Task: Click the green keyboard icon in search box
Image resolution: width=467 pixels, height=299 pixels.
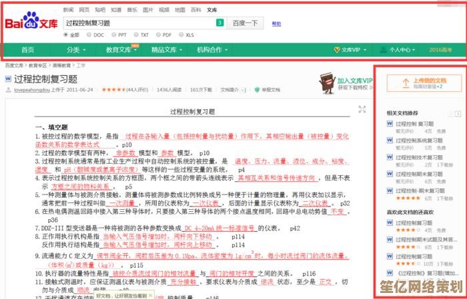Action: [219, 23]
